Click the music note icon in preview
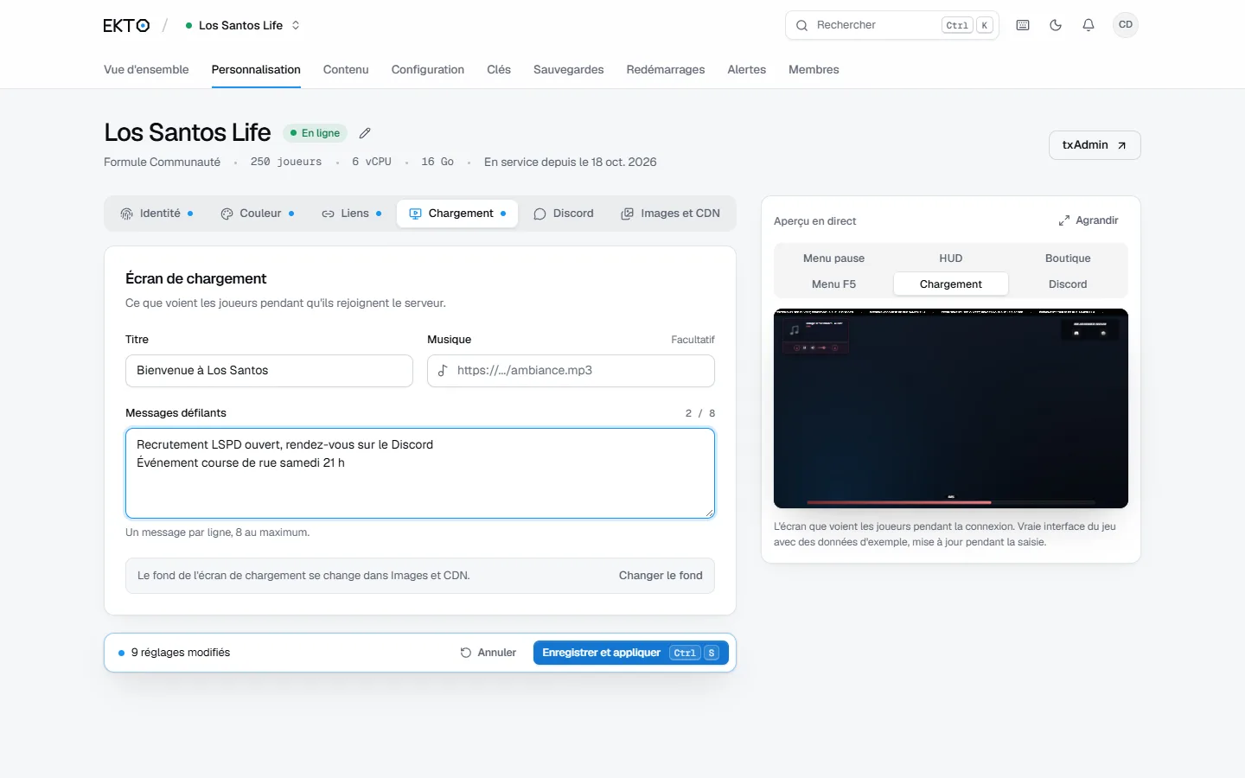1245x778 pixels. coord(795,330)
